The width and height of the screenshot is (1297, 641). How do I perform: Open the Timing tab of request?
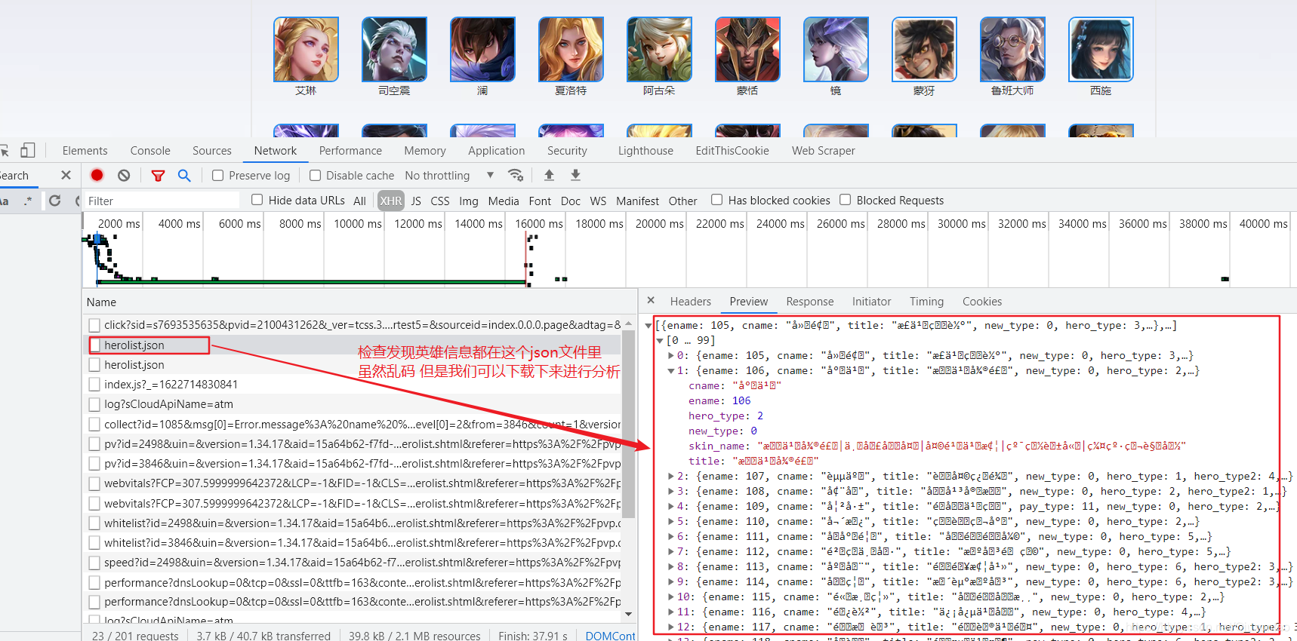pos(926,302)
